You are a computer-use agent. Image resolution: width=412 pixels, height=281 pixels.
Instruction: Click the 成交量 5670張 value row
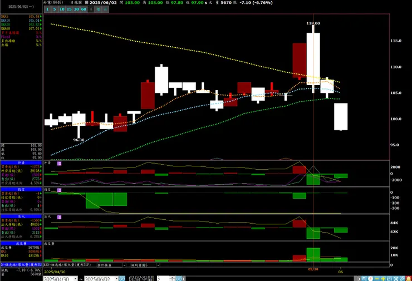[21, 248]
